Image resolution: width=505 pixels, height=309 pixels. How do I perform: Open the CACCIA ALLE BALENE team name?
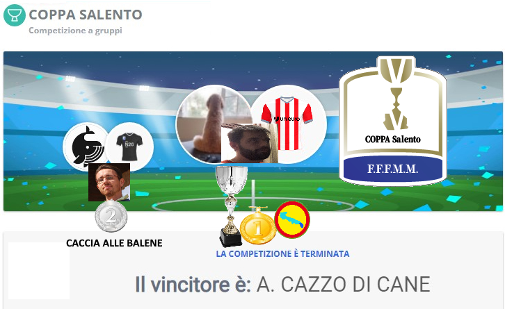click(114, 243)
